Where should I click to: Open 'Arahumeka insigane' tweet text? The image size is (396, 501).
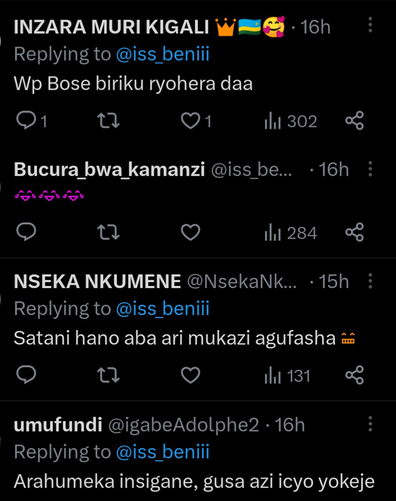point(194,482)
